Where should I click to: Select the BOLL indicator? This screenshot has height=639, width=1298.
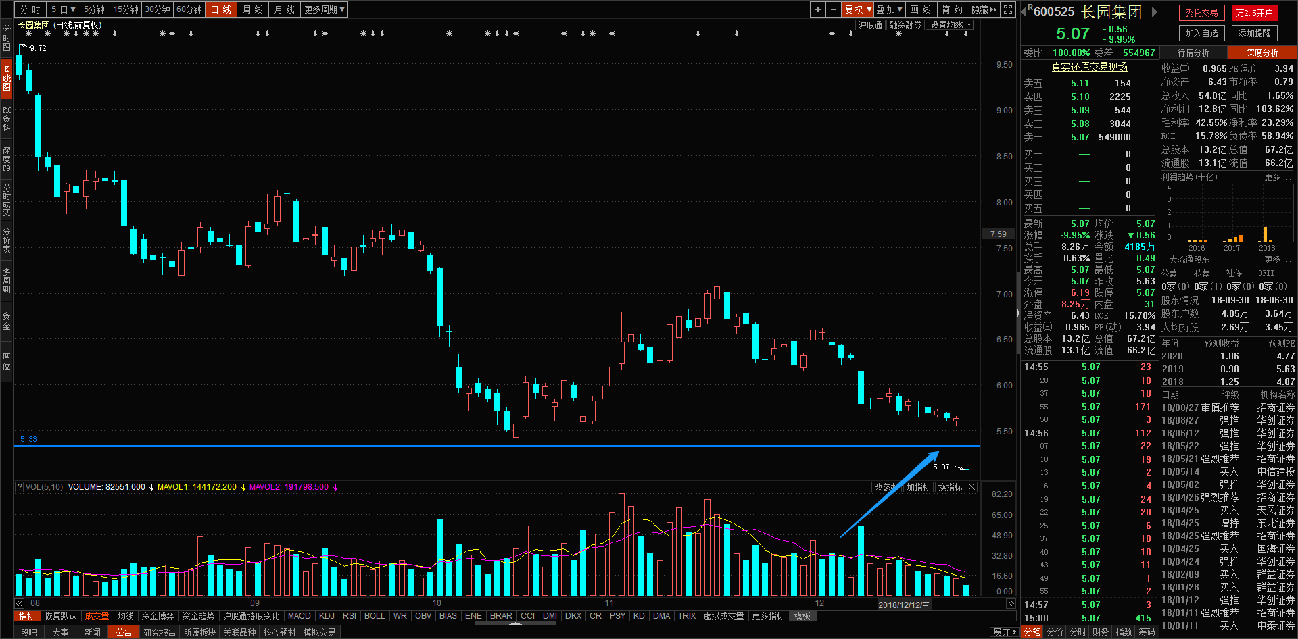[x=375, y=616]
